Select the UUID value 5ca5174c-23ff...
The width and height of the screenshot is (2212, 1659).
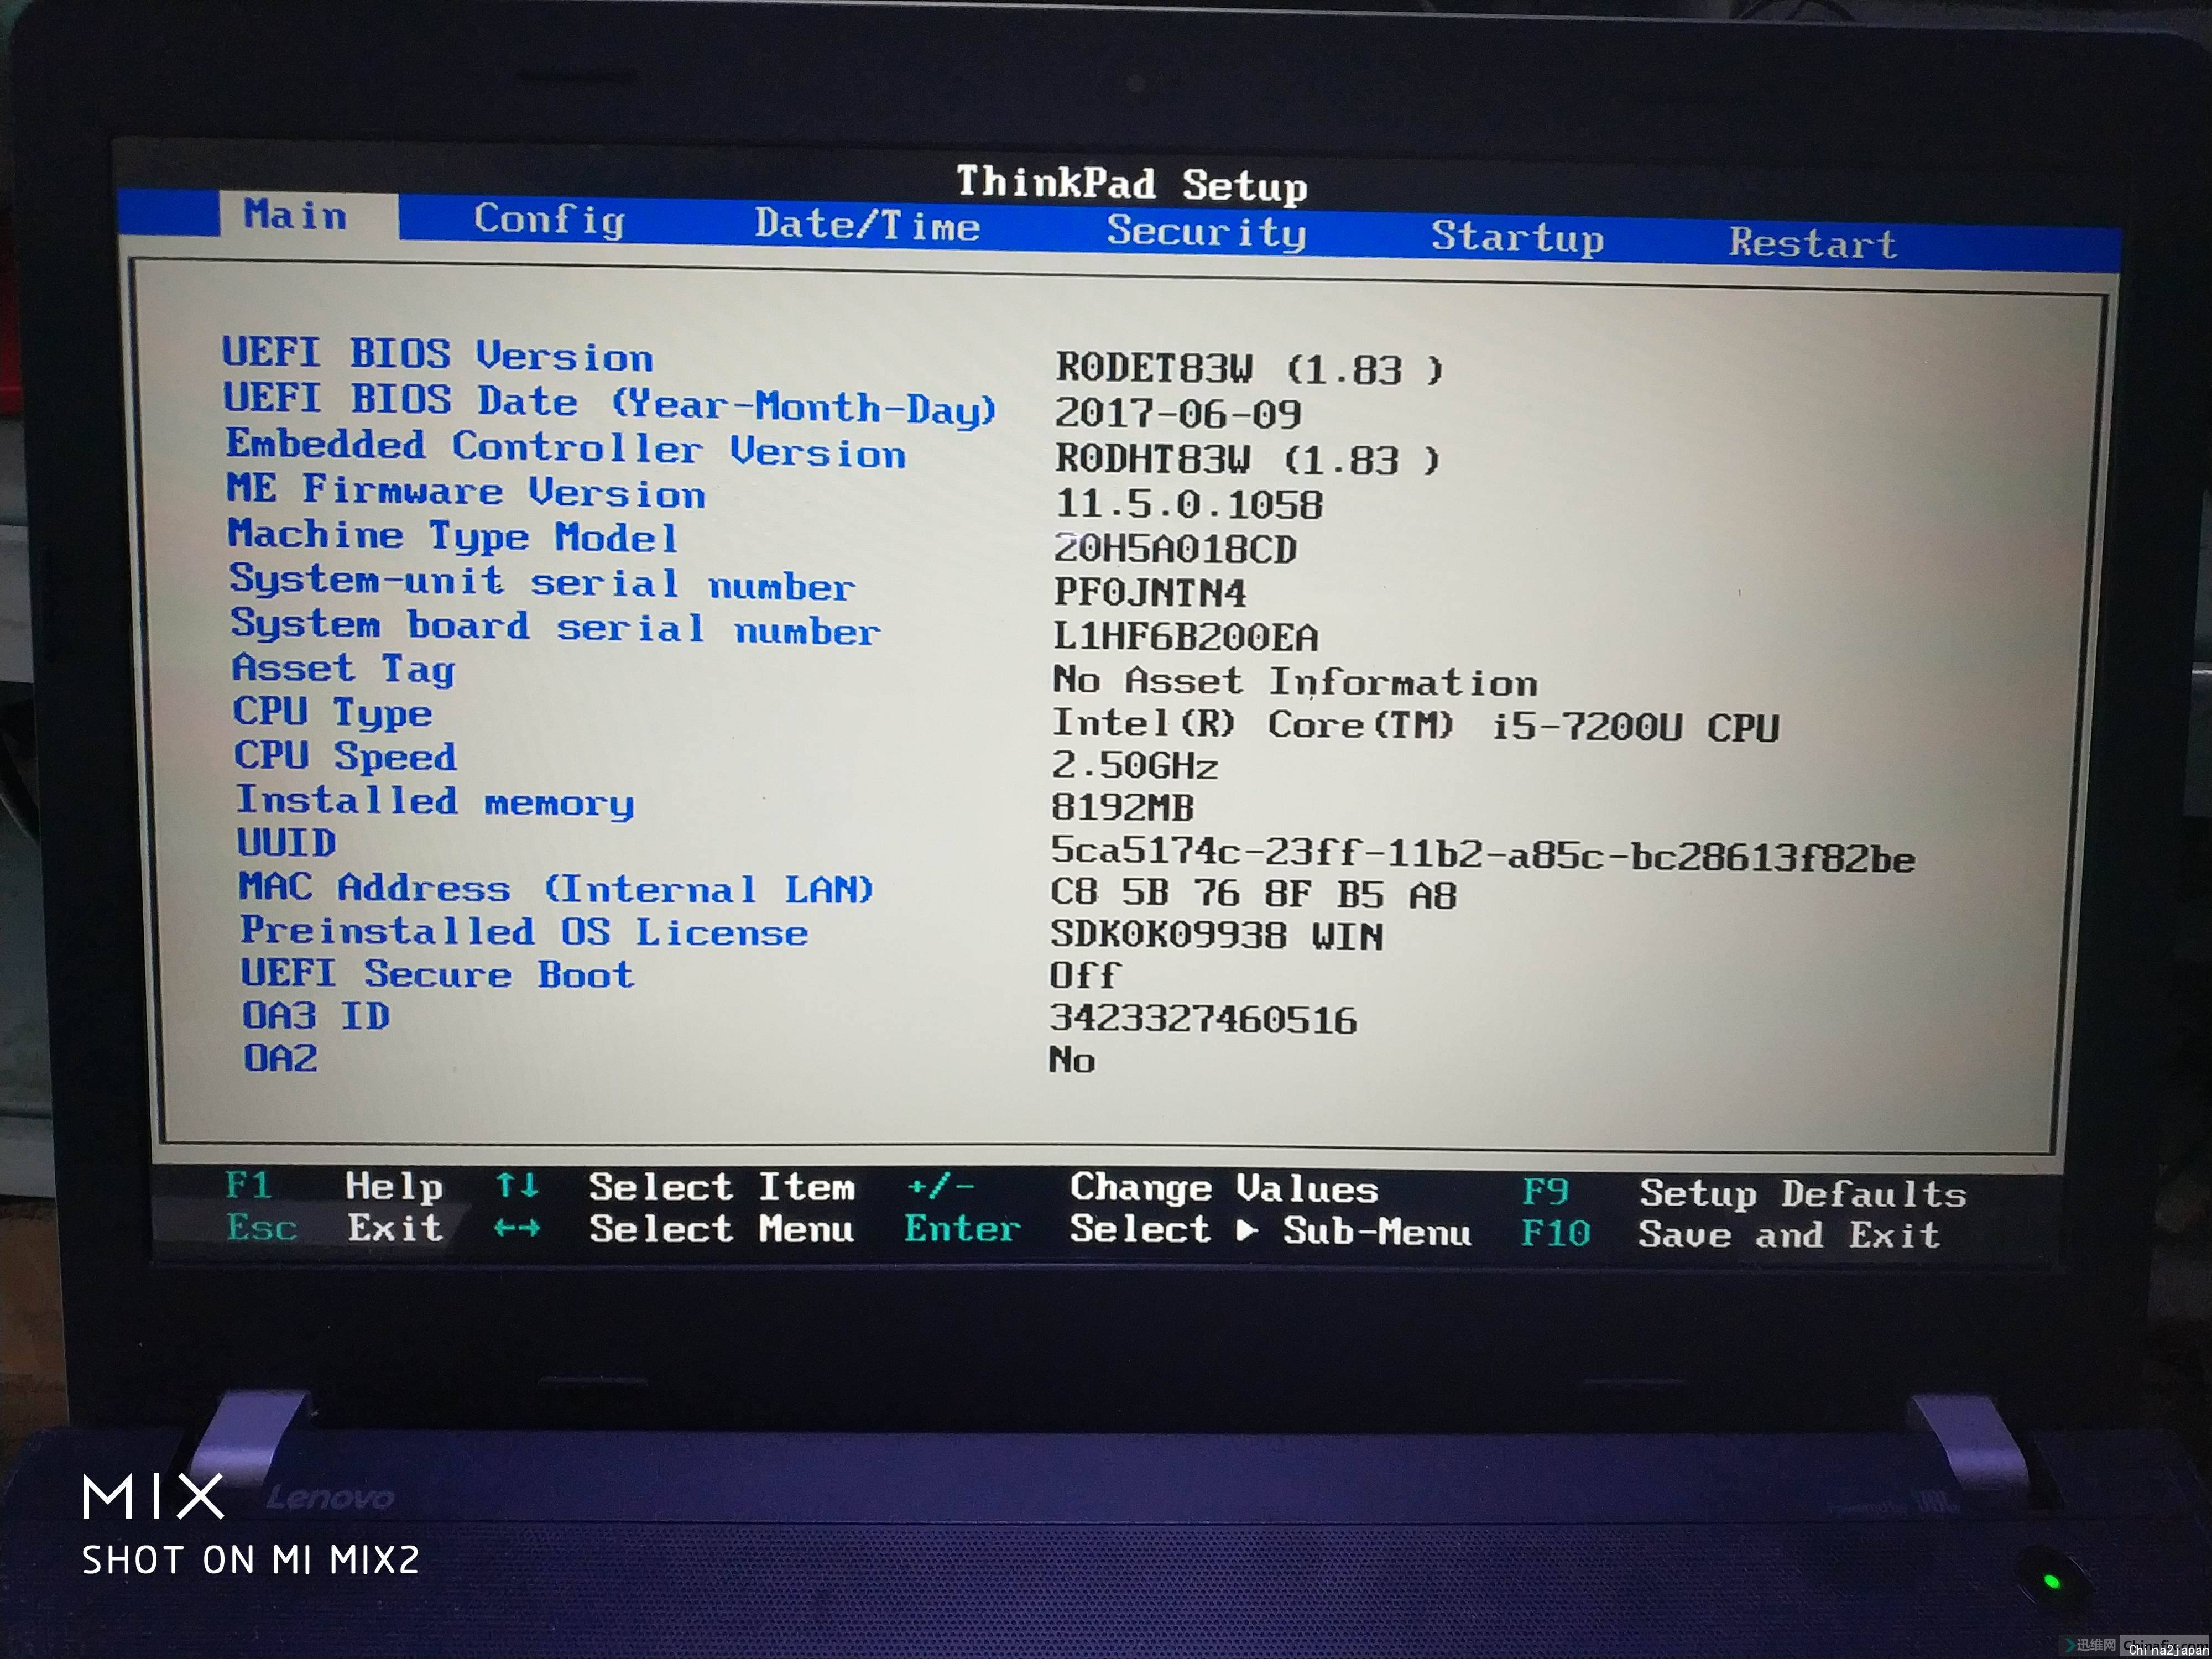point(1483,854)
